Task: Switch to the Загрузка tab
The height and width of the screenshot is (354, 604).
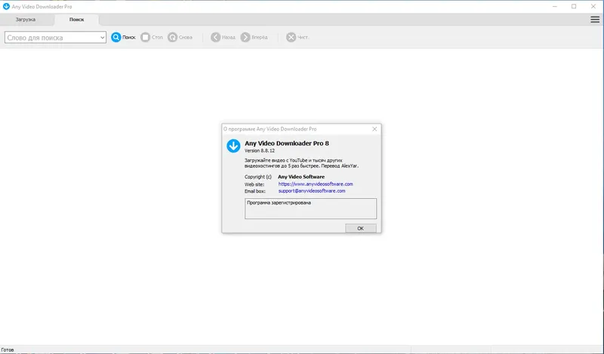Action: click(x=26, y=20)
